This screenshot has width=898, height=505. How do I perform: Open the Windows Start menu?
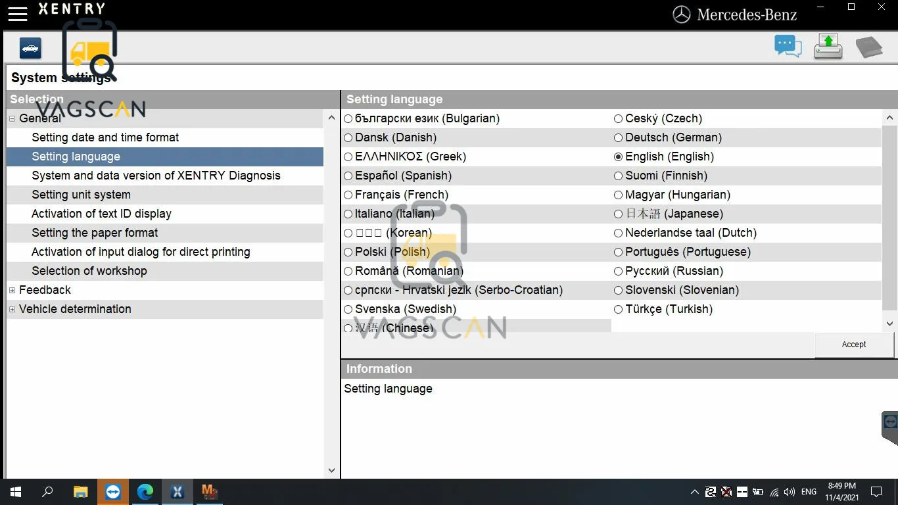click(x=16, y=492)
